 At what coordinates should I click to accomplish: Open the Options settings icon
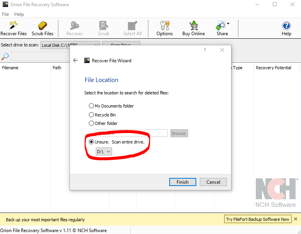click(x=165, y=29)
